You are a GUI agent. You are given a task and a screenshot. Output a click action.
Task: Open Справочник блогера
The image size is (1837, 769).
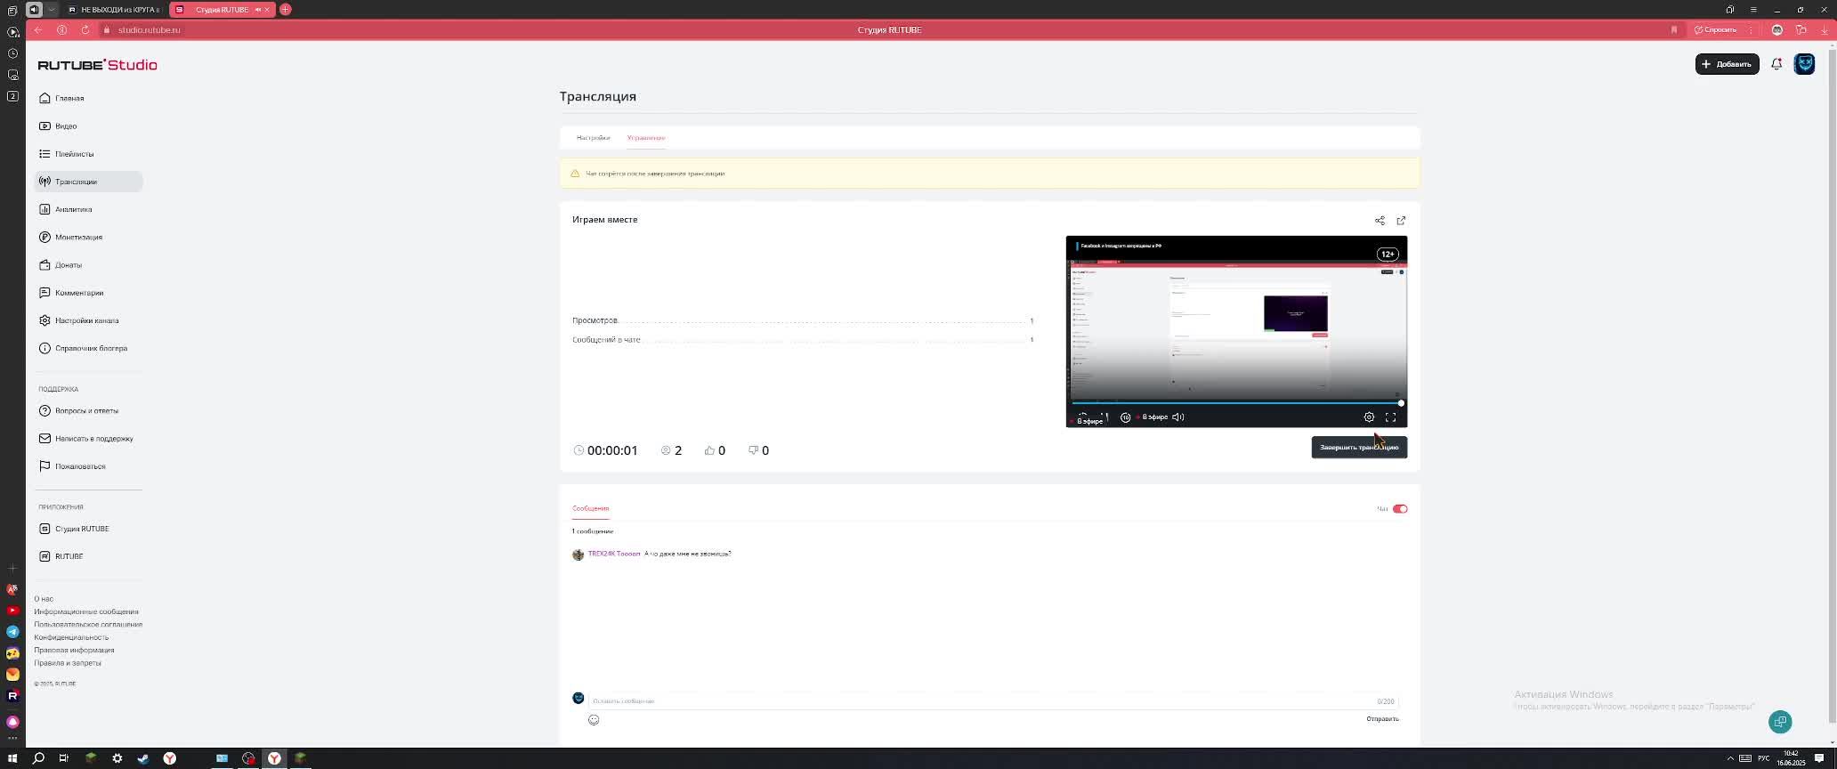tap(88, 348)
